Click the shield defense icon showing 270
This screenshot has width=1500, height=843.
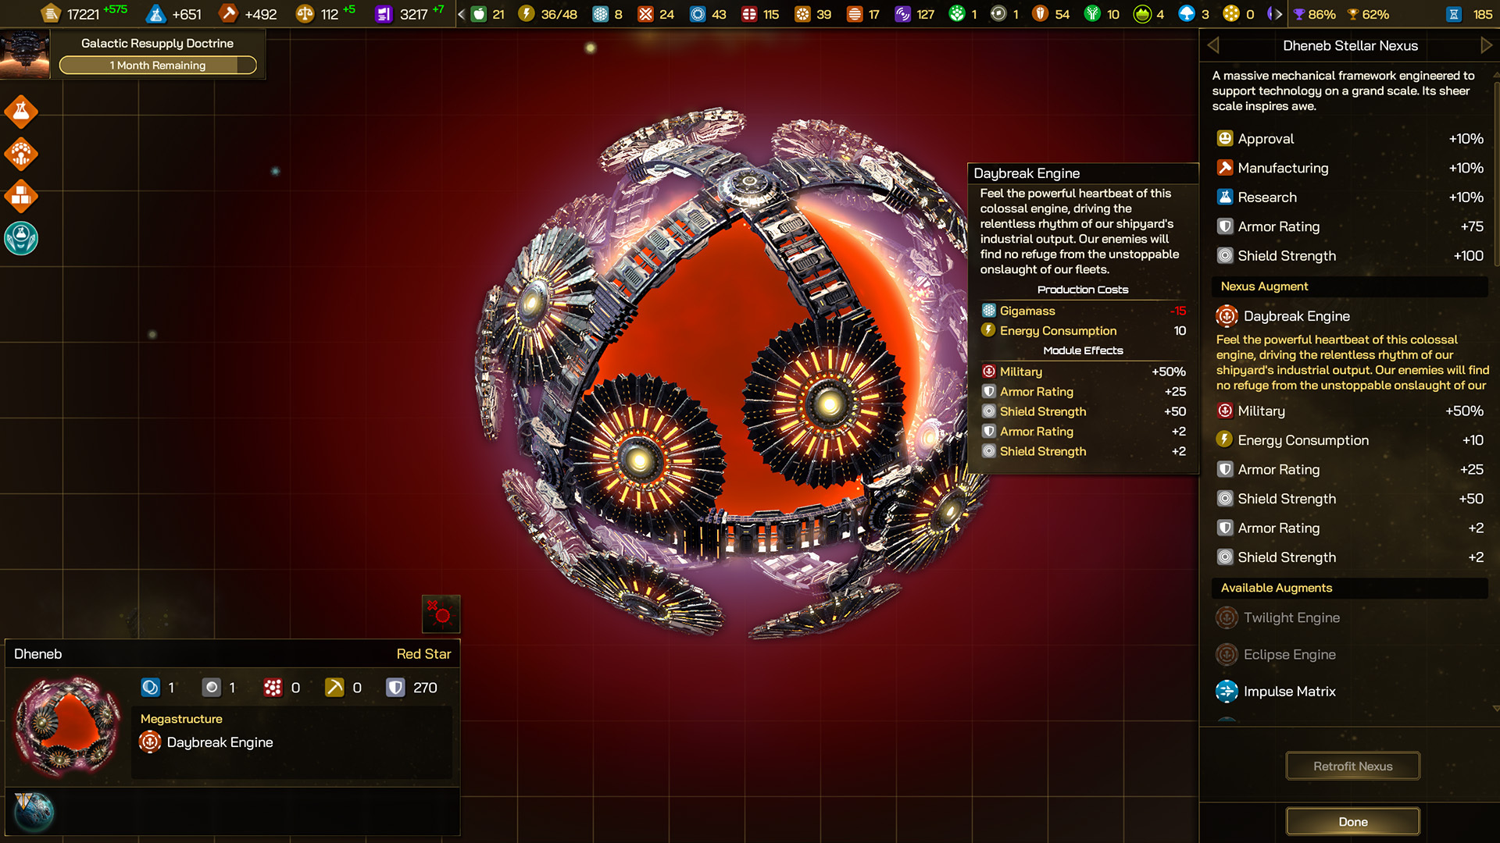point(395,687)
